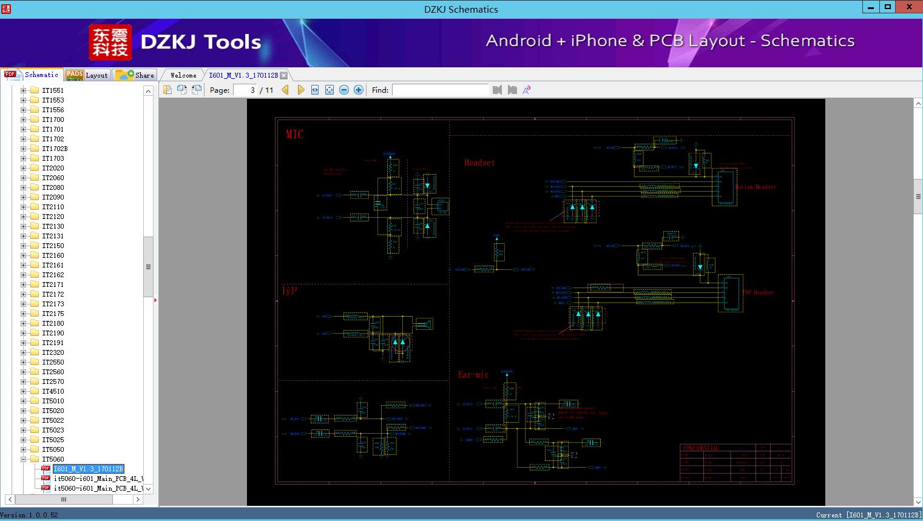Go to the previous page arrow

(x=285, y=90)
